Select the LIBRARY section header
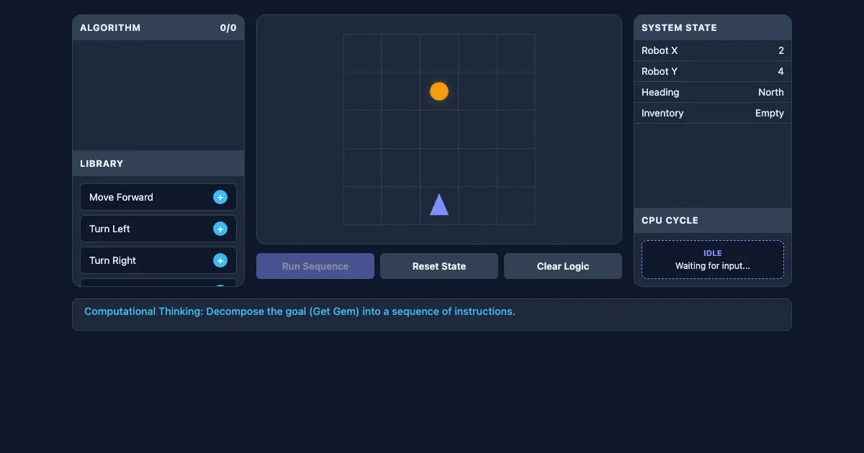The image size is (864, 453). coord(158,163)
